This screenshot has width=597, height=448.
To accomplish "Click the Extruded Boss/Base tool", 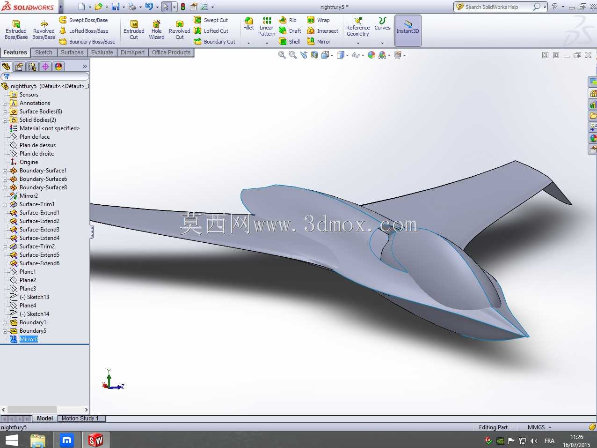I will (16, 30).
